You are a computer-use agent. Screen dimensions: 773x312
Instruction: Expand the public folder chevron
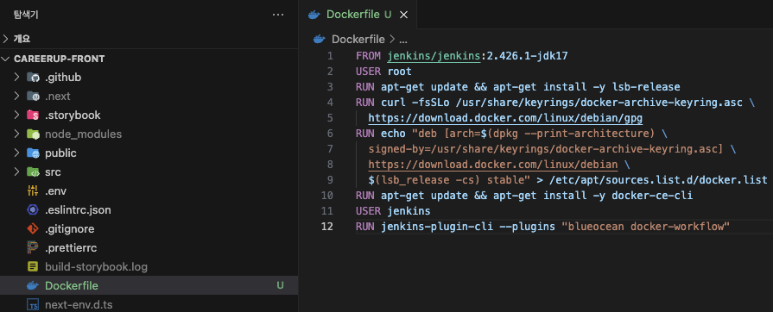[16, 153]
